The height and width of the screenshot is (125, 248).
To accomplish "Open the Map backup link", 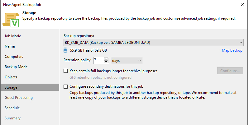I will point(232,50).
